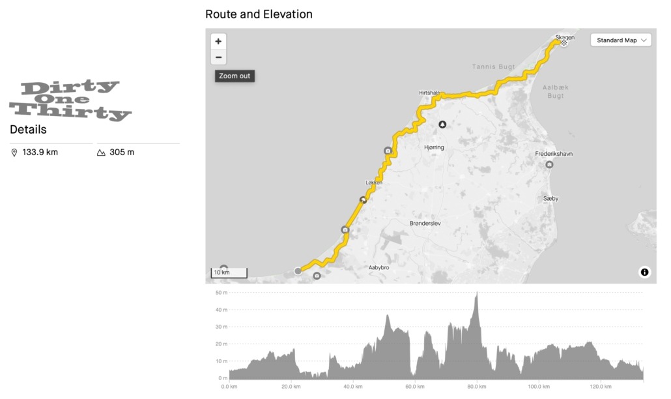Image resolution: width=671 pixels, height=399 pixels.
Task: Select the camera marker near Frederikshavn
Action: coord(550,165)
